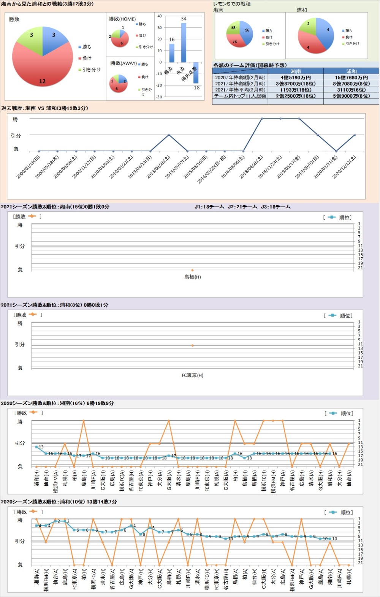
Task: Click table cell 8億7080万(8位)
Action: 351,84
